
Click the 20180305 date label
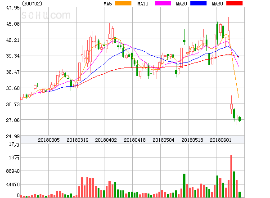49,140
